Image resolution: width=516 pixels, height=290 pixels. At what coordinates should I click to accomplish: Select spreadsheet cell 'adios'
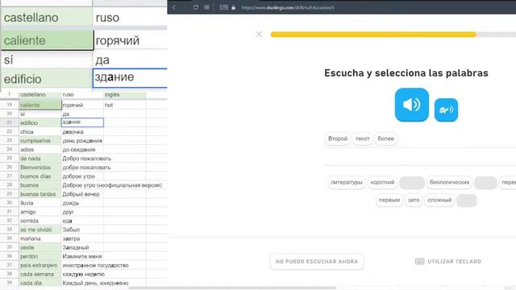40,149
